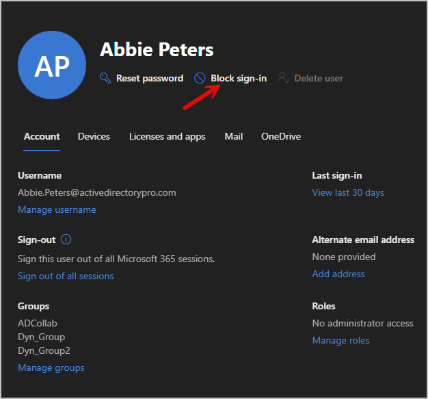View last 30 days of sign-ins
This screenshot has width=428, height=399.
click(x=348, y=192)
